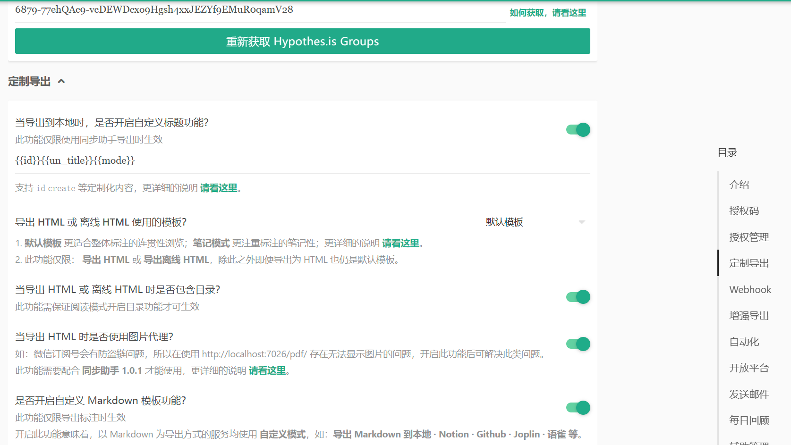
Task: Open the 请看这里 link about 同步助手 1.0.1
Action: pyautogui.click(x=267, y=370)
